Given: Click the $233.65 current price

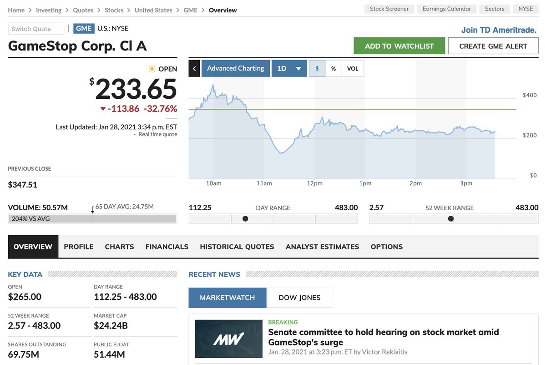Looking at the screenshot, I should click(x=133, y=89).
